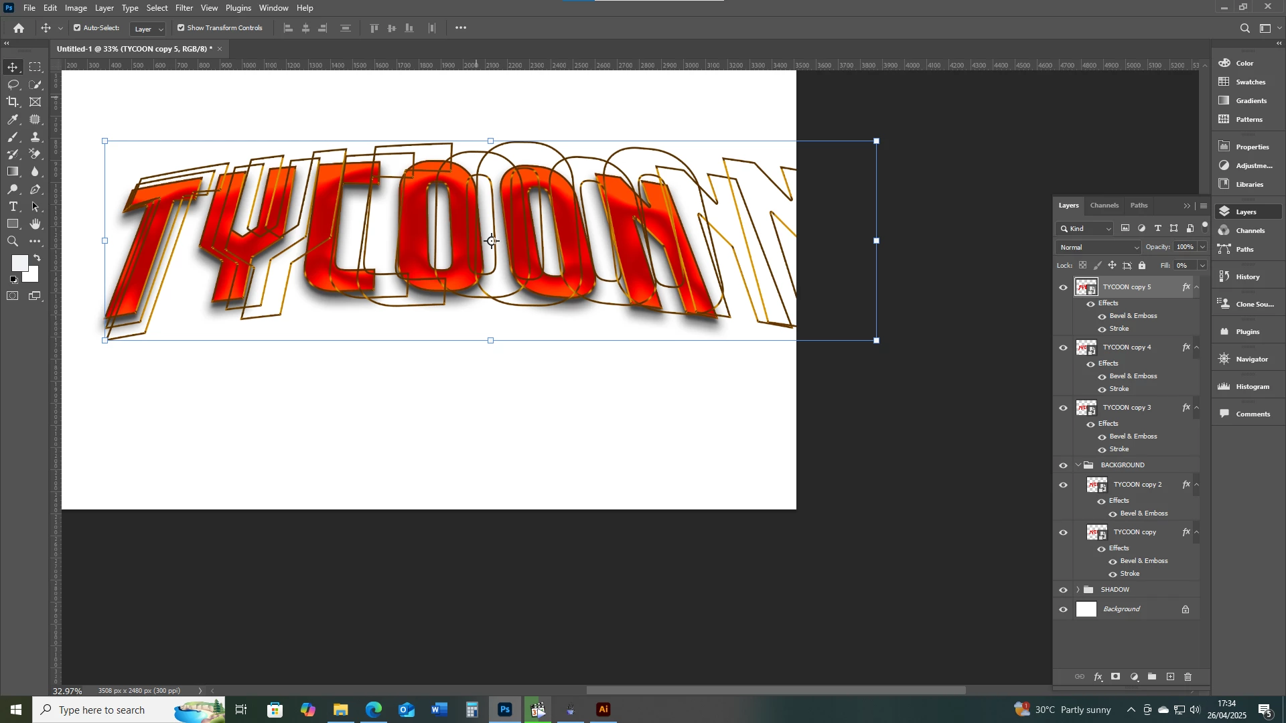Select the Crop tool
The height and width of the screenshot is (723, 1286).
click(13, 102)
